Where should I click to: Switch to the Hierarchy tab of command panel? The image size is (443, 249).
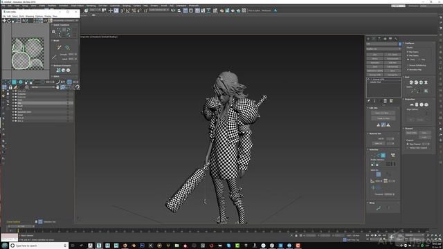coord(379,39)
